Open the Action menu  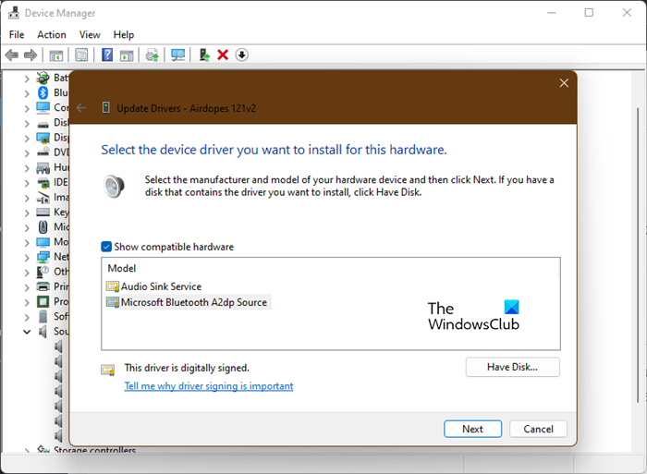[52, 34]
